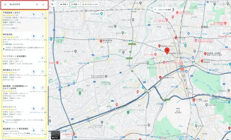The height and width of the screenshot is (140, 231).
Task: Clear the search with X icon
Action: (43, 5)
